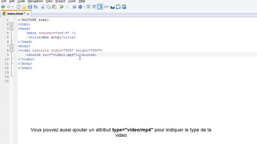Click the Cut scissors icon
The height and width of the screenshot is (144, 257).
pyautogui.click(x=43, y=7)
